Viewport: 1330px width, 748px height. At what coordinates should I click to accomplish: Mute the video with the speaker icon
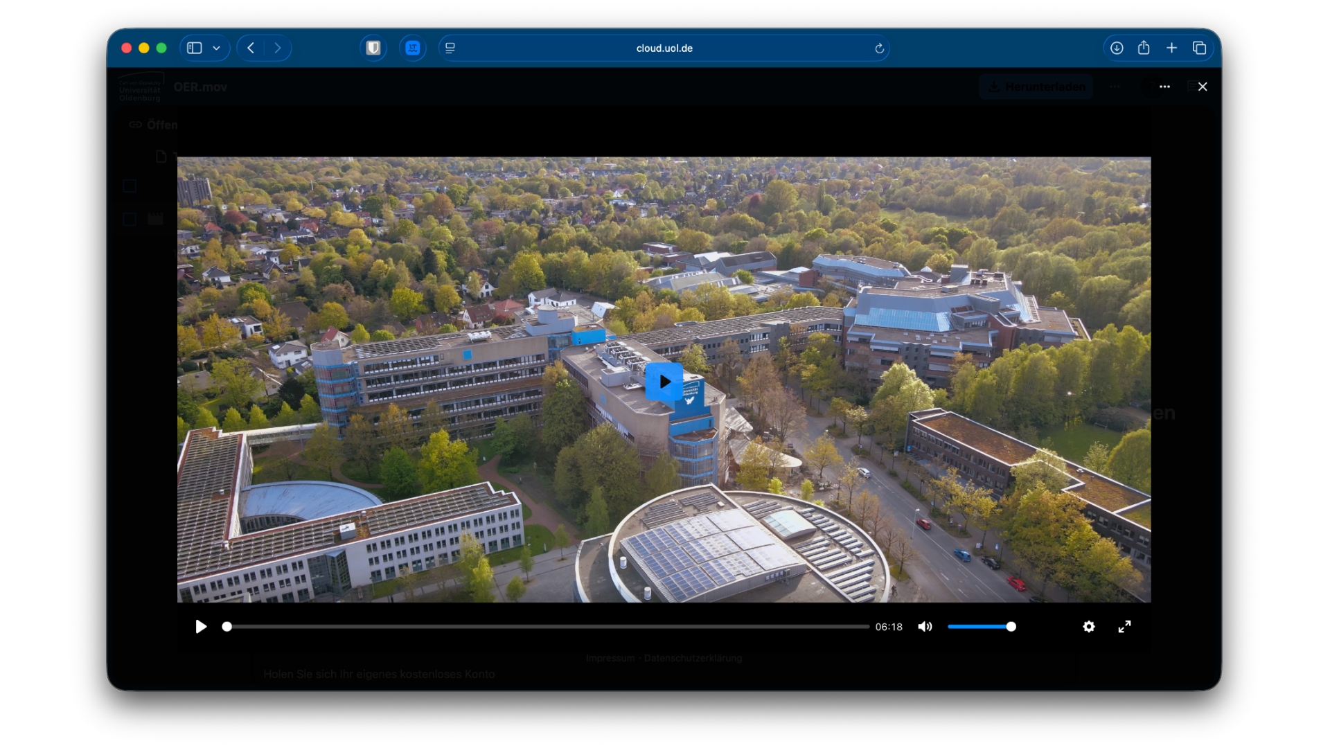pos(925,627)
